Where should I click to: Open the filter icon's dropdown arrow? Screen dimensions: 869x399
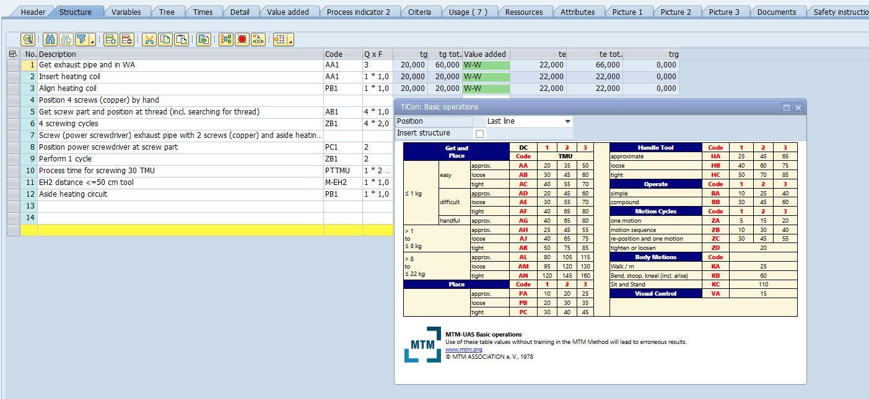click(x=92, y=41)
